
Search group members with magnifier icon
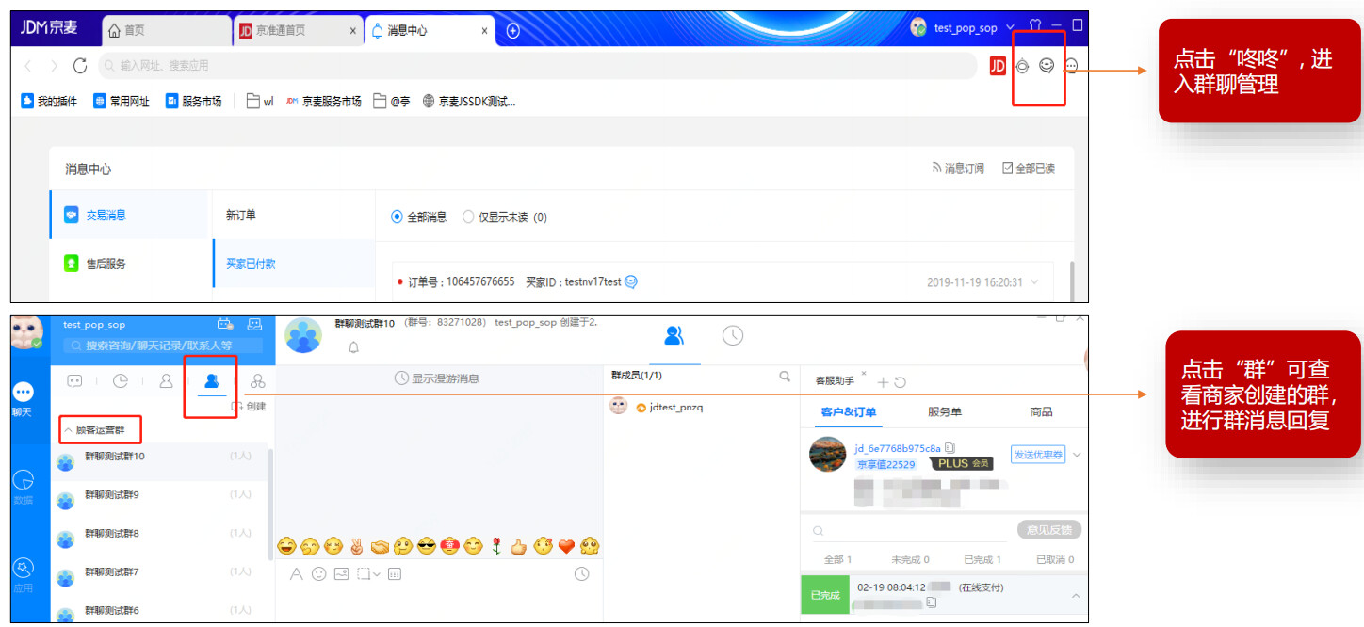click(785, 377)
